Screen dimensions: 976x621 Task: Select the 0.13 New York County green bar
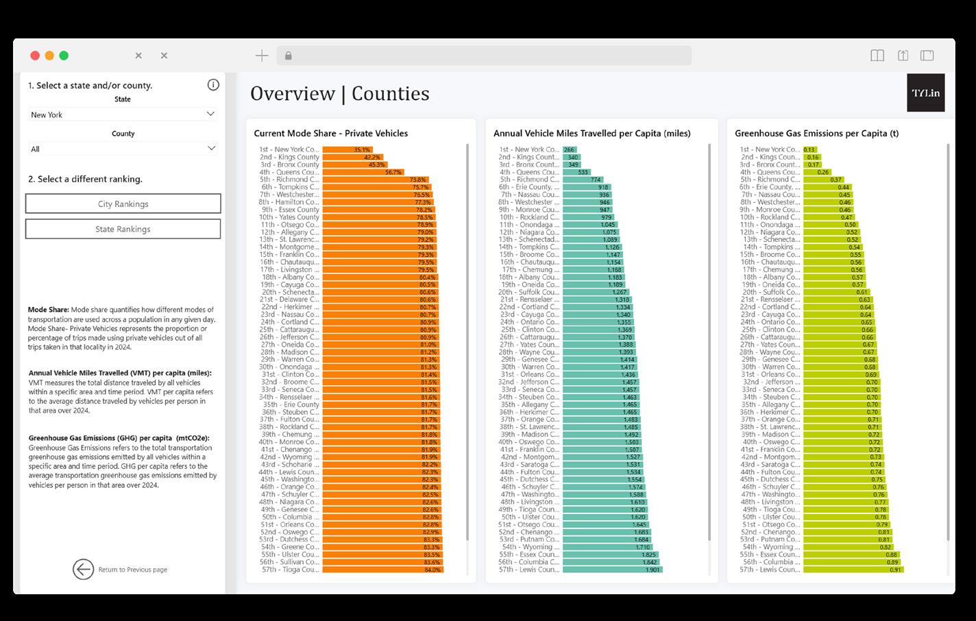[x=811, y=149]
